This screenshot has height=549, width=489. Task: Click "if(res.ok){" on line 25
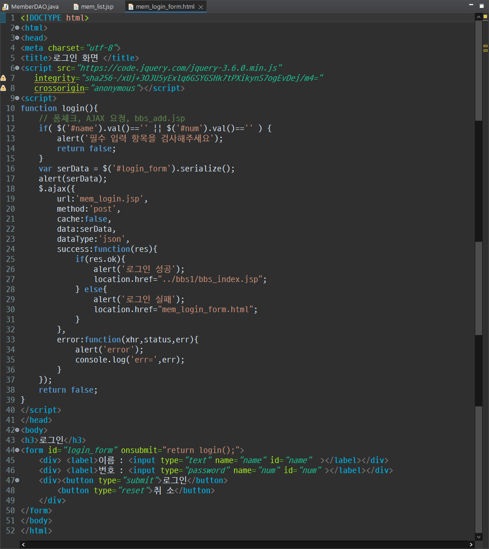coord(101,259)
